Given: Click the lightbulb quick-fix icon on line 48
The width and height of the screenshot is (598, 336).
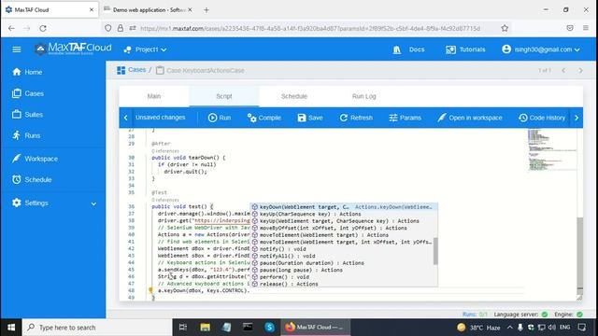Looking at the screenshot, I should click(x=150, y=290).
